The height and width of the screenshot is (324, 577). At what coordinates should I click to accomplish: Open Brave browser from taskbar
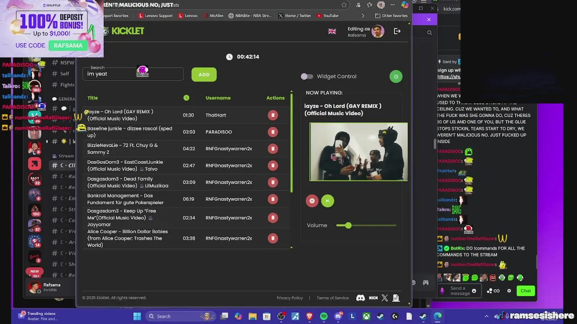309,316
